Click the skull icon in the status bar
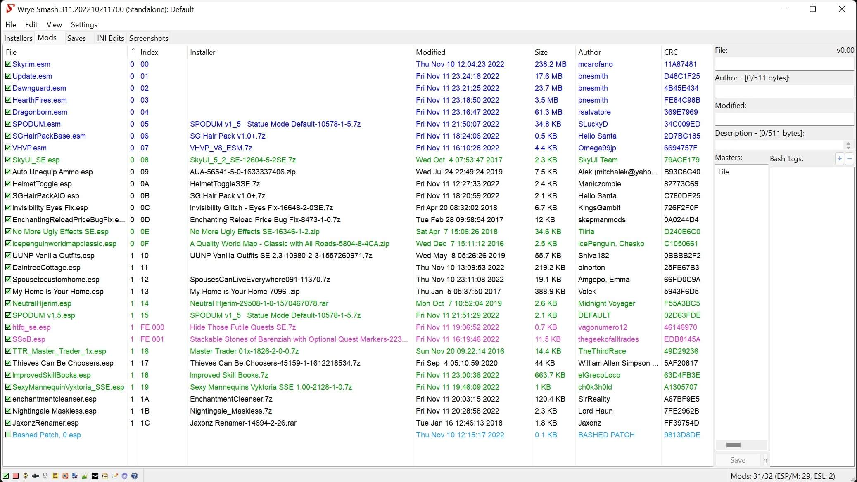The width and height of the screenshot is (857, 482). tap(45, 476)
